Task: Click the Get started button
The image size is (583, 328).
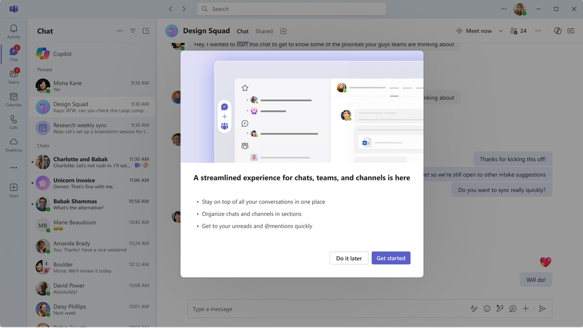Action: (391, 258)
